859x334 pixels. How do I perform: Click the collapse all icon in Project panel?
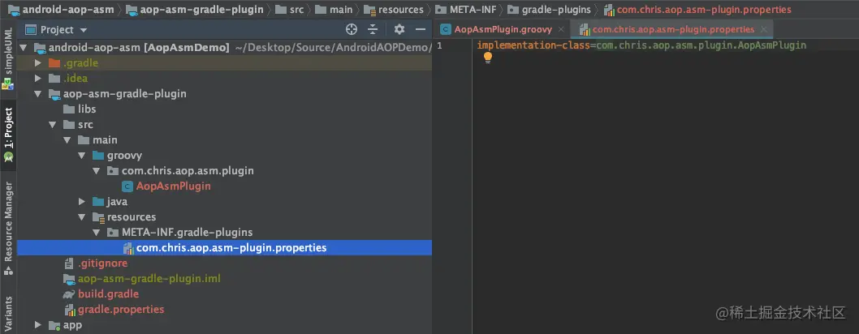pyautogui.click(x=373, y=29)
